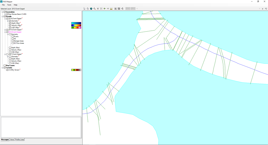Select the zoom-in magnifier tool
The width and height of the screenshot is (268, 145).
95,9
